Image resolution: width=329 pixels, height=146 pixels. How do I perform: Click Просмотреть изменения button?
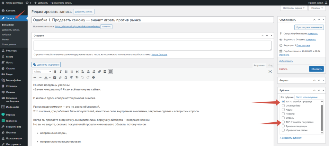(x=309, y=28)
